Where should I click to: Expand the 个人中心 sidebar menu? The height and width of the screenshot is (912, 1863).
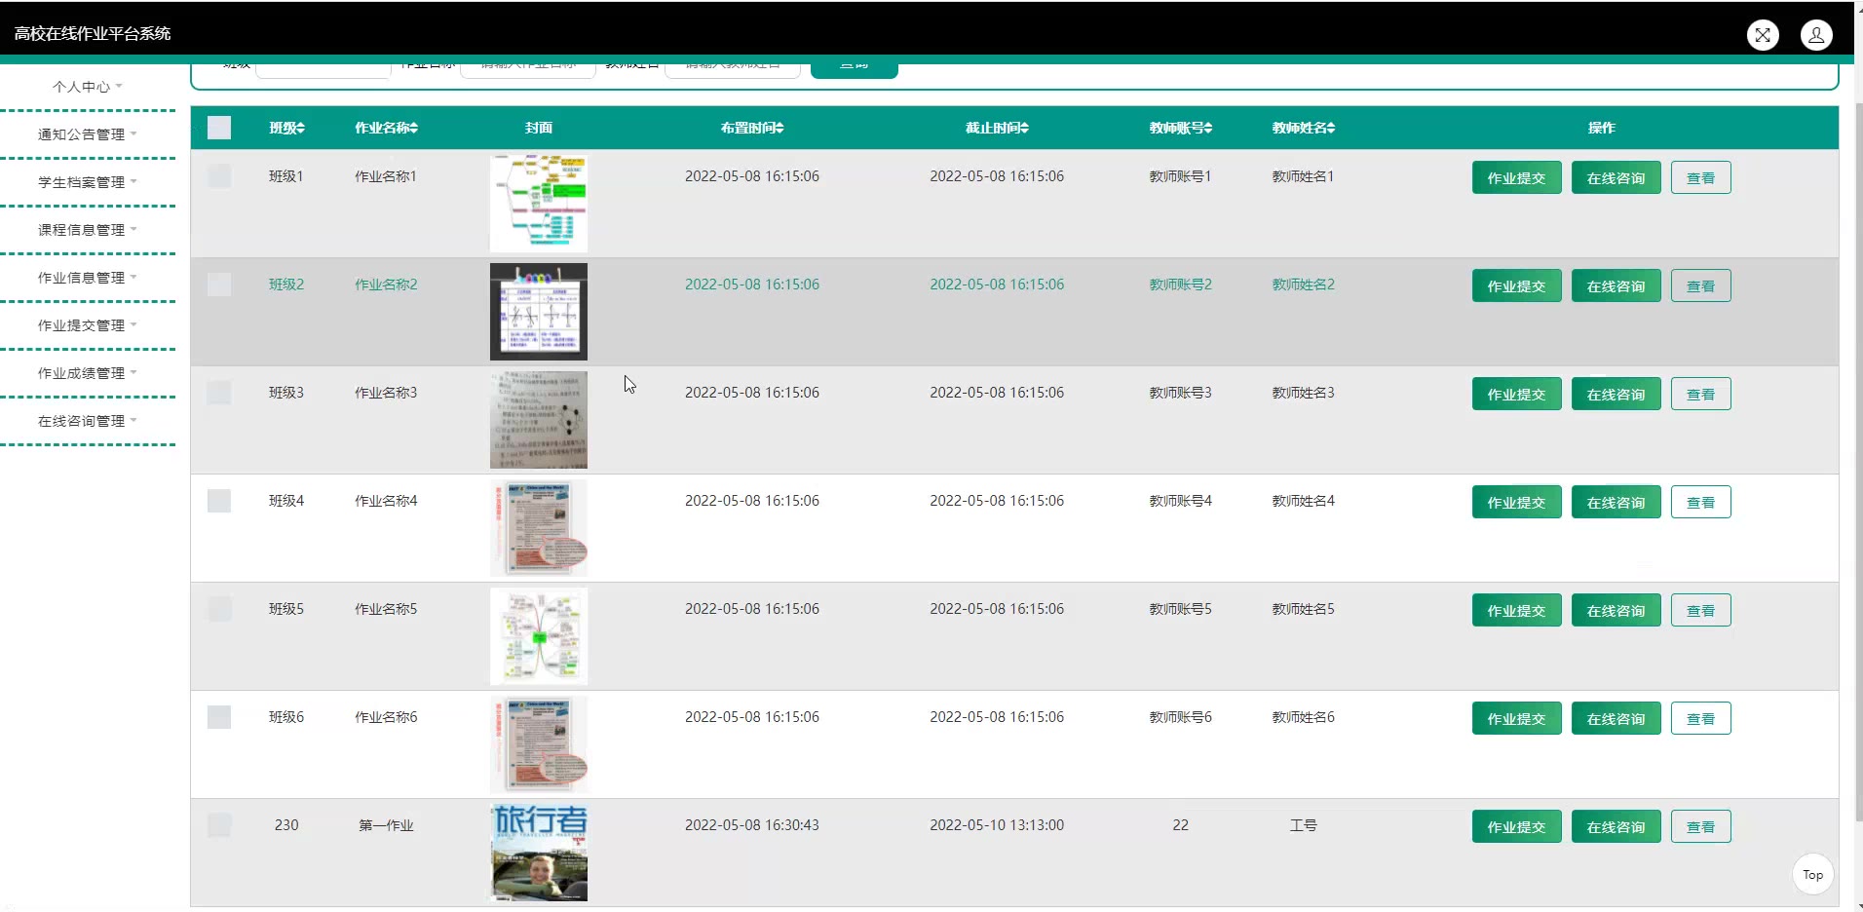pos(87,87)
